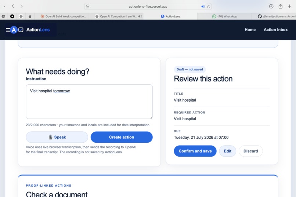This screenshot has width=296, height=197.
Task: Click the 'Check a document' heading
Action: tap(57, 194)
